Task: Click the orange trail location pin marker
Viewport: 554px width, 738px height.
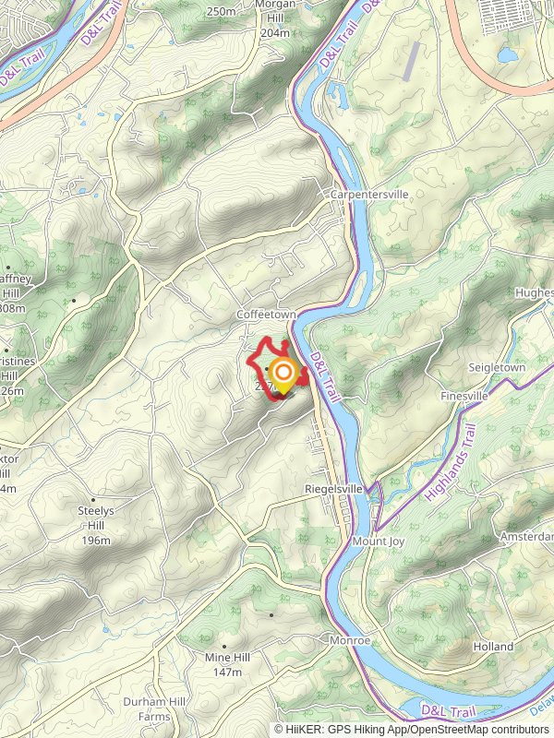Action: [283, 375]
